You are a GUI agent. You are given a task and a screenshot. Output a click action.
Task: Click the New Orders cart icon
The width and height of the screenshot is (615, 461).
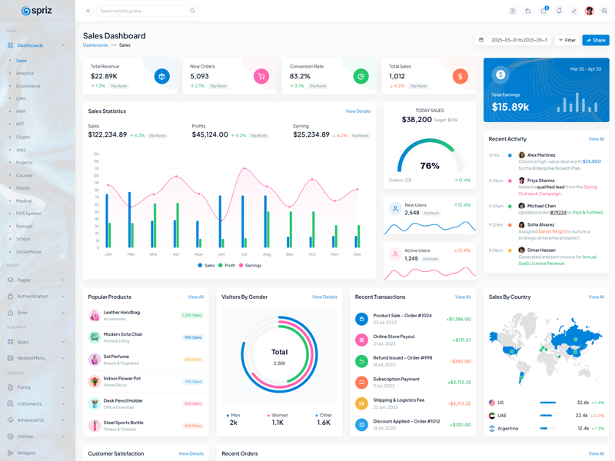[261, 76]
